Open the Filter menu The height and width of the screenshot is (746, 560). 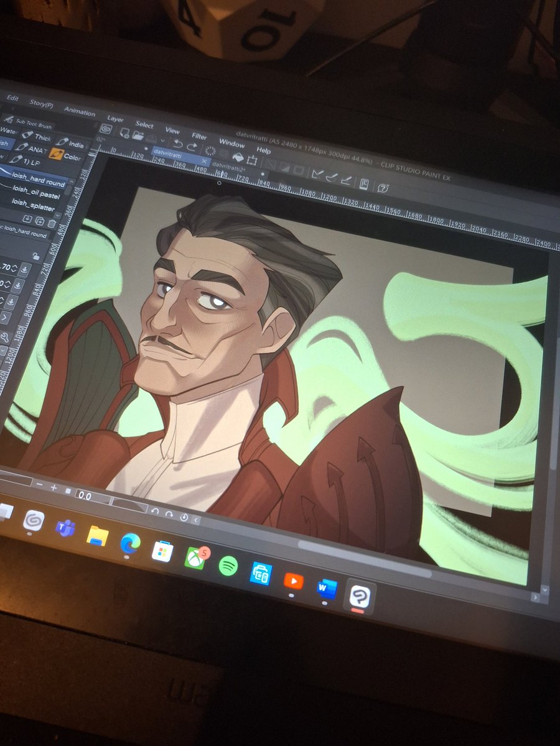point(199,136)
